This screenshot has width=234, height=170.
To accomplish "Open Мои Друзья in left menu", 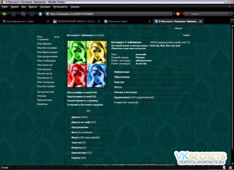I will coord(44,44).
